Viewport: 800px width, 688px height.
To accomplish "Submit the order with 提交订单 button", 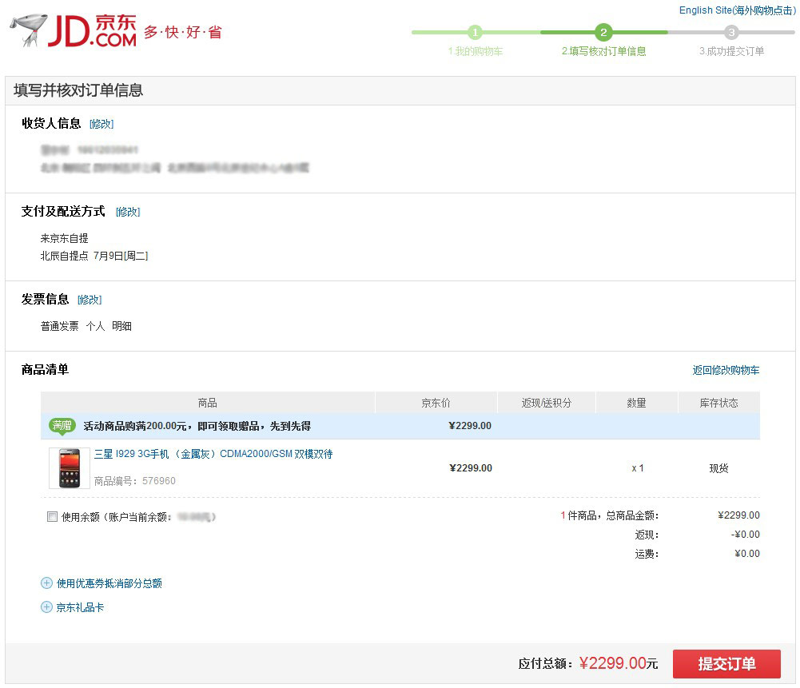I will pyautogui.click(x=726, y=663).
